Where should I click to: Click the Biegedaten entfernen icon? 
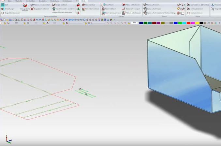coord(32,9)
